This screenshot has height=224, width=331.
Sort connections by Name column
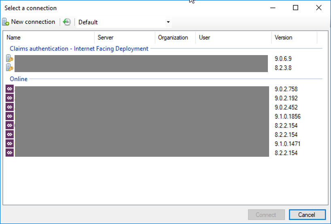[x=49, y=38]
